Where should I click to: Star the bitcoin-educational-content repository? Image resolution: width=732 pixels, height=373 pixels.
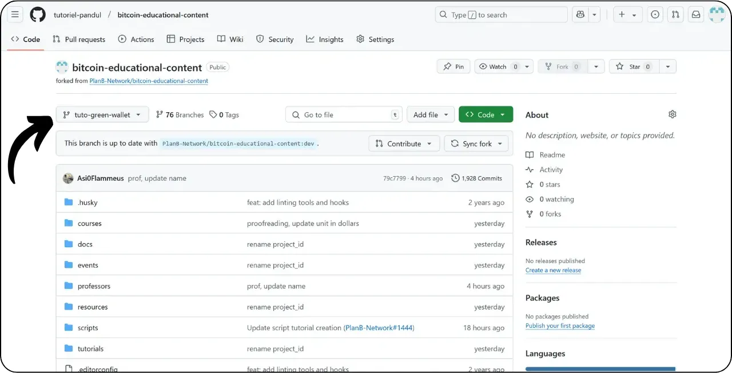click(634, 66)
